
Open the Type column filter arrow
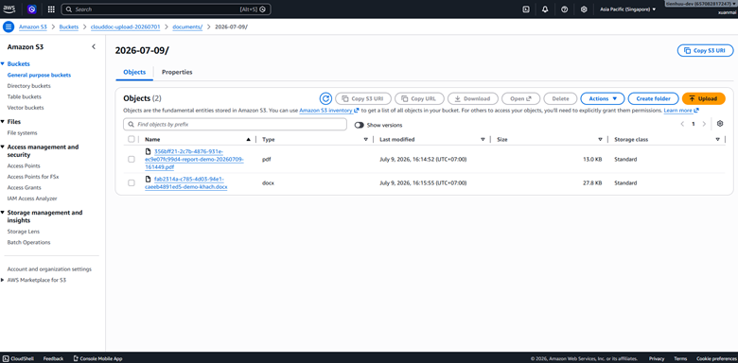click(366, 140)
